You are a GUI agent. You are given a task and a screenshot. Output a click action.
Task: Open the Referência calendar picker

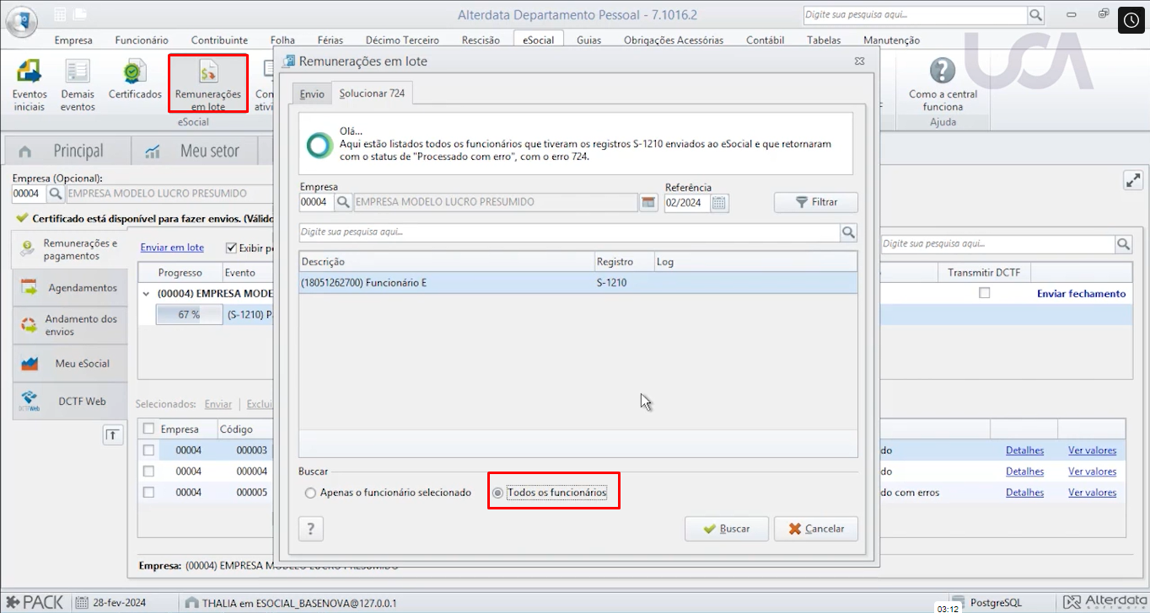[x=719, y=202]
